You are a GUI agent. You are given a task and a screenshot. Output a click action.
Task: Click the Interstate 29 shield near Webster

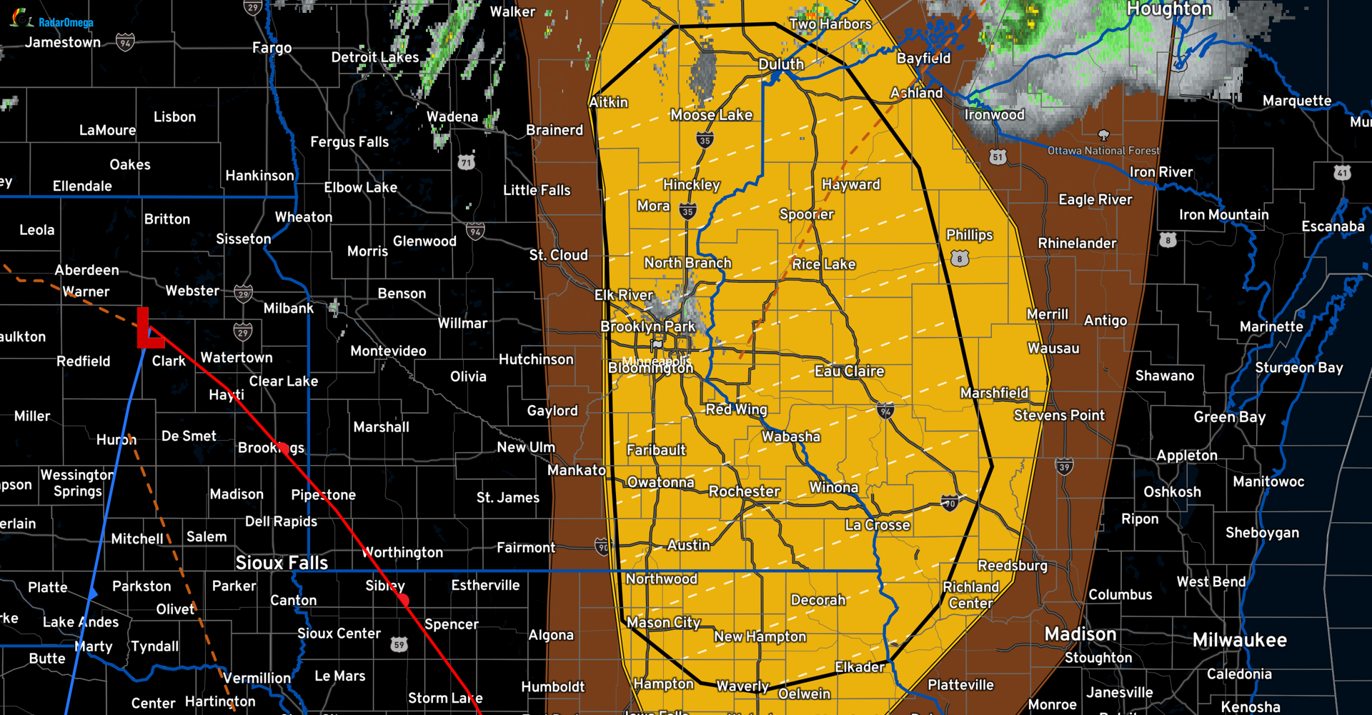[244, 294]
